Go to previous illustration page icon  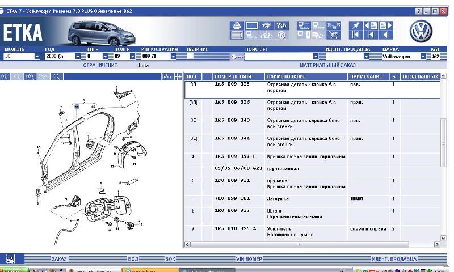coord(371,25)
